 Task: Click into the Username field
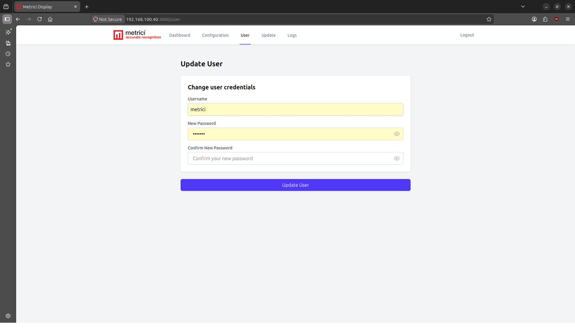pos(295,110)
